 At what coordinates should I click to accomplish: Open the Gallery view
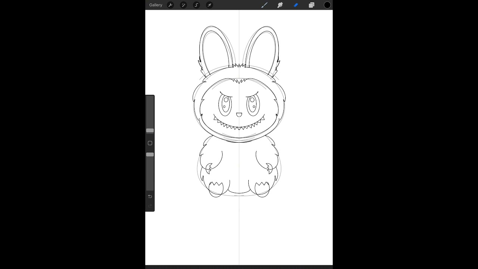[156, 5]
